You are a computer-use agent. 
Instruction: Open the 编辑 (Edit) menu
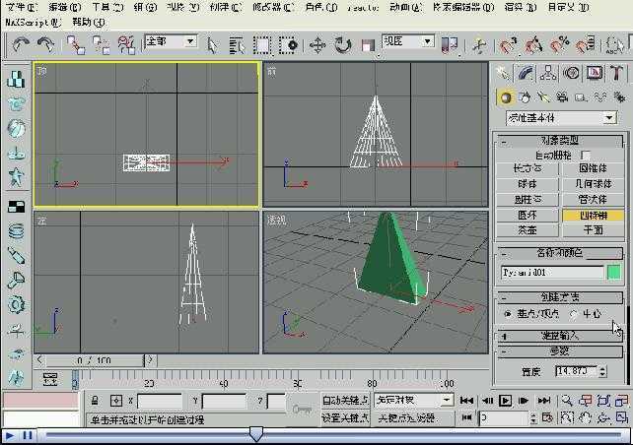[65, 7]
